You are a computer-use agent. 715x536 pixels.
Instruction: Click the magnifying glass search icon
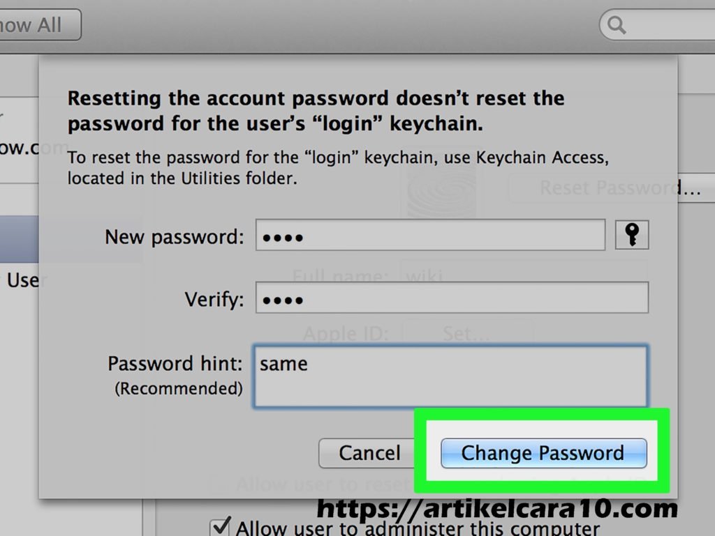tap(617, 26)
